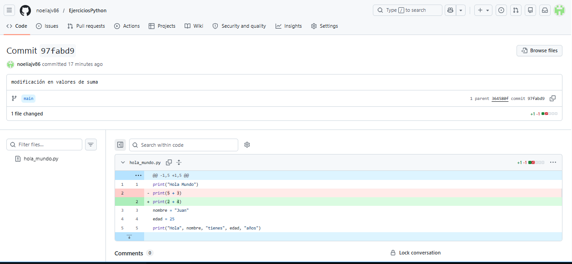Click the 1 file changed text

coord(27,114)
